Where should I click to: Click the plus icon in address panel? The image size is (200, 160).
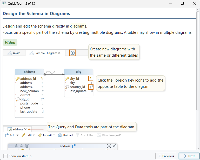click(11, 146)
